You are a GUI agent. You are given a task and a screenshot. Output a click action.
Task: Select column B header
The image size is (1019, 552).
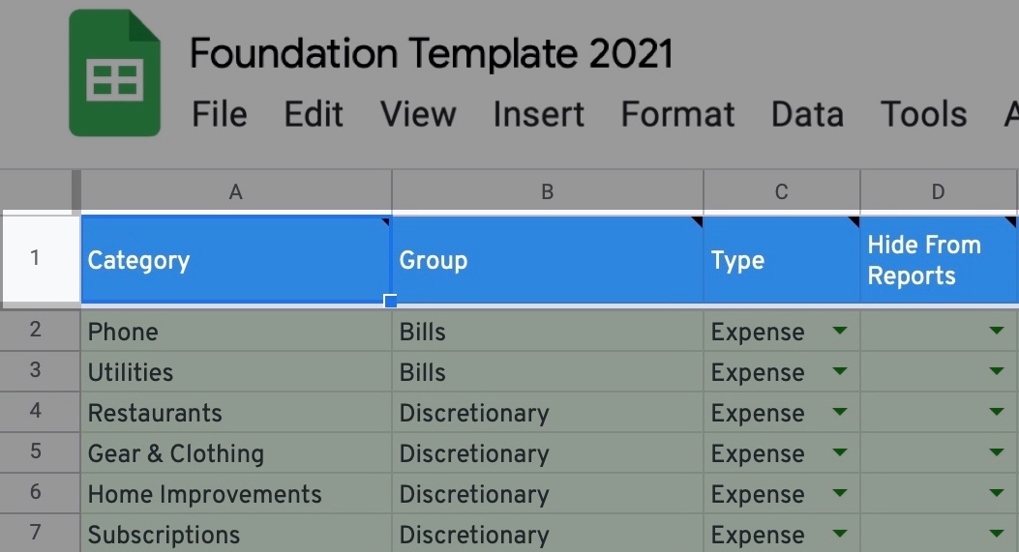(547, 191)
